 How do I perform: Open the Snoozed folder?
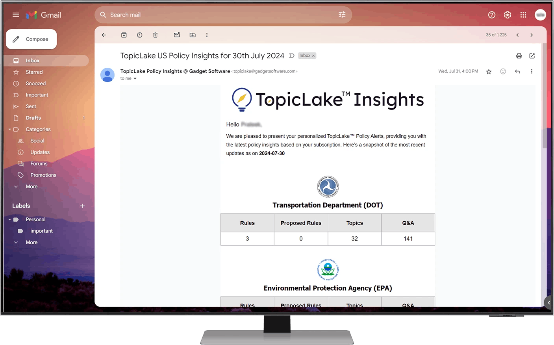tap(35, 83)
